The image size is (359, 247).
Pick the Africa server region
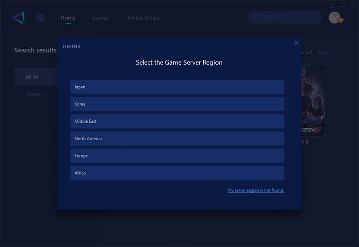coord(177,173)
